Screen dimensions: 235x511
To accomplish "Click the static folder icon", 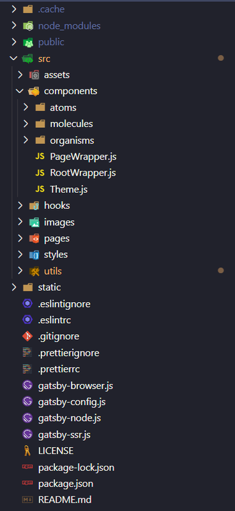I will [28, 287].
